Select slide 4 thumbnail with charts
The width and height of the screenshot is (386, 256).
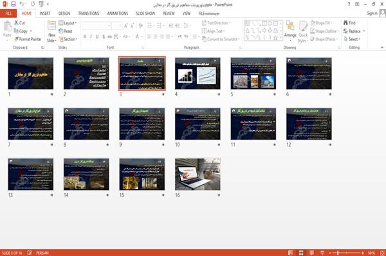pos(198,73)
